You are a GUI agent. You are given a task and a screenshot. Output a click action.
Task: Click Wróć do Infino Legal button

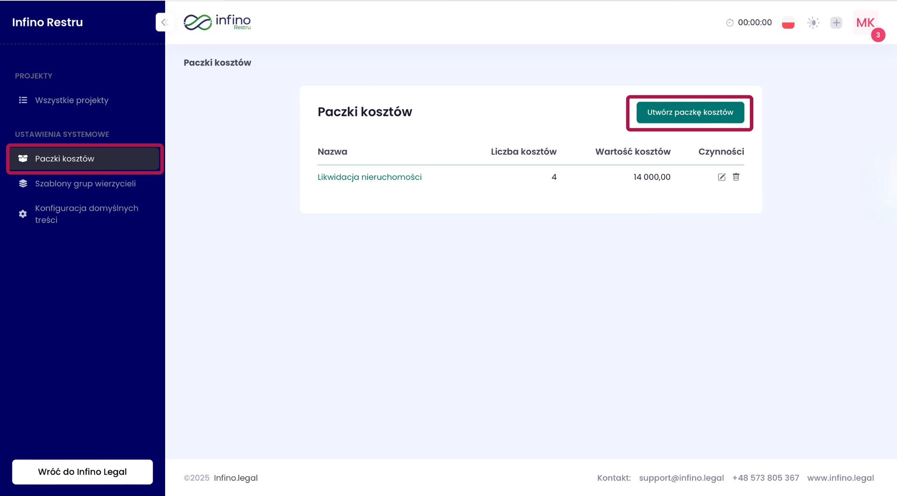(82, 472)
